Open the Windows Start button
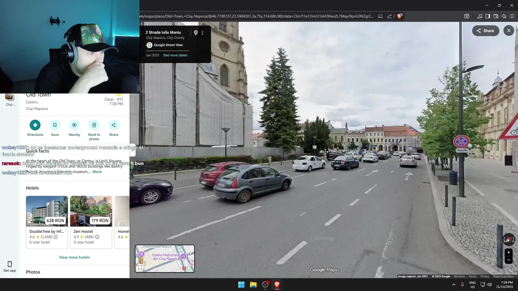Viewport: 518px width, 291px height. pos(241,285)
